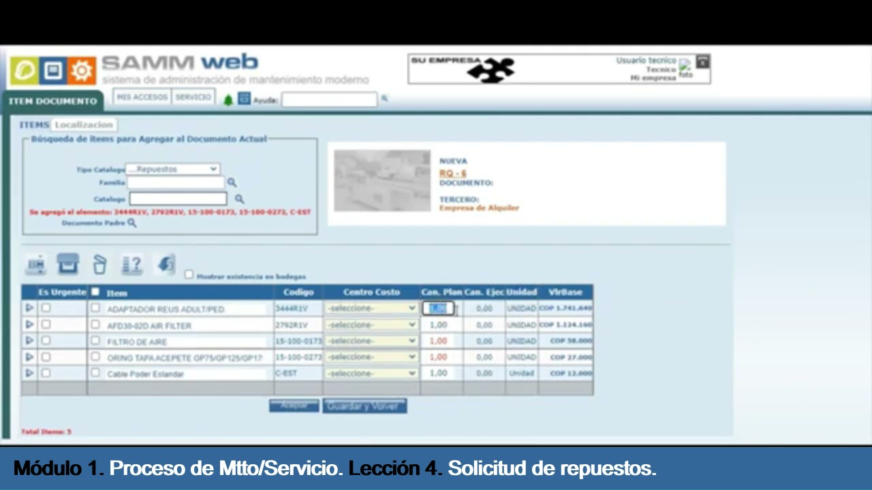Click the return arrow toolbar icon
Screen dimensions: 872x490
166,264
